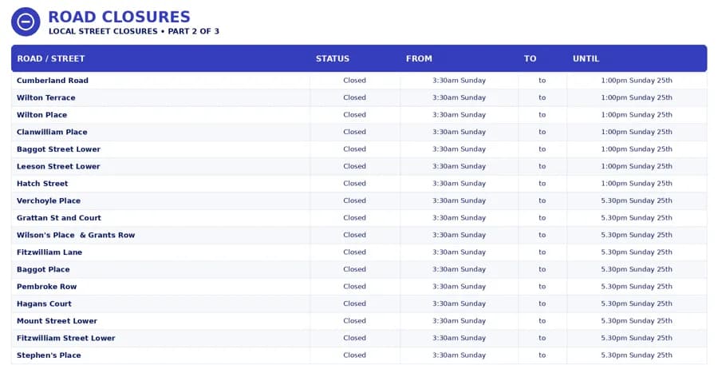Select Mount Street Lower street name
Viewport: 718px width, 365px height.
coord(57,321)
